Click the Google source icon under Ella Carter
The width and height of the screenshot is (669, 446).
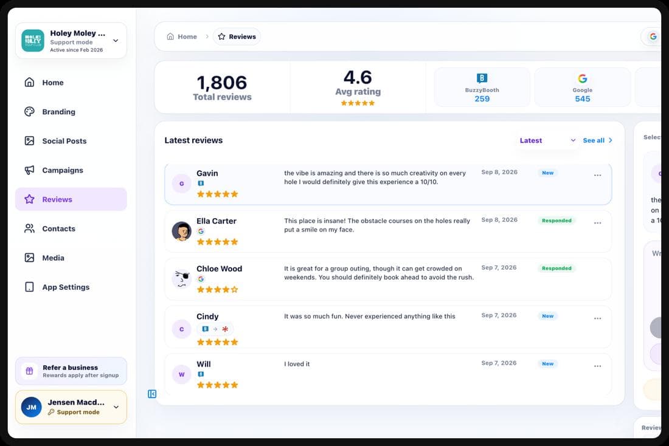click(201, 231)
